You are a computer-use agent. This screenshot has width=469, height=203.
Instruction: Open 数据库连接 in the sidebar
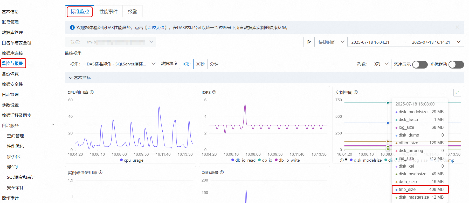click(x=12, y=53)
